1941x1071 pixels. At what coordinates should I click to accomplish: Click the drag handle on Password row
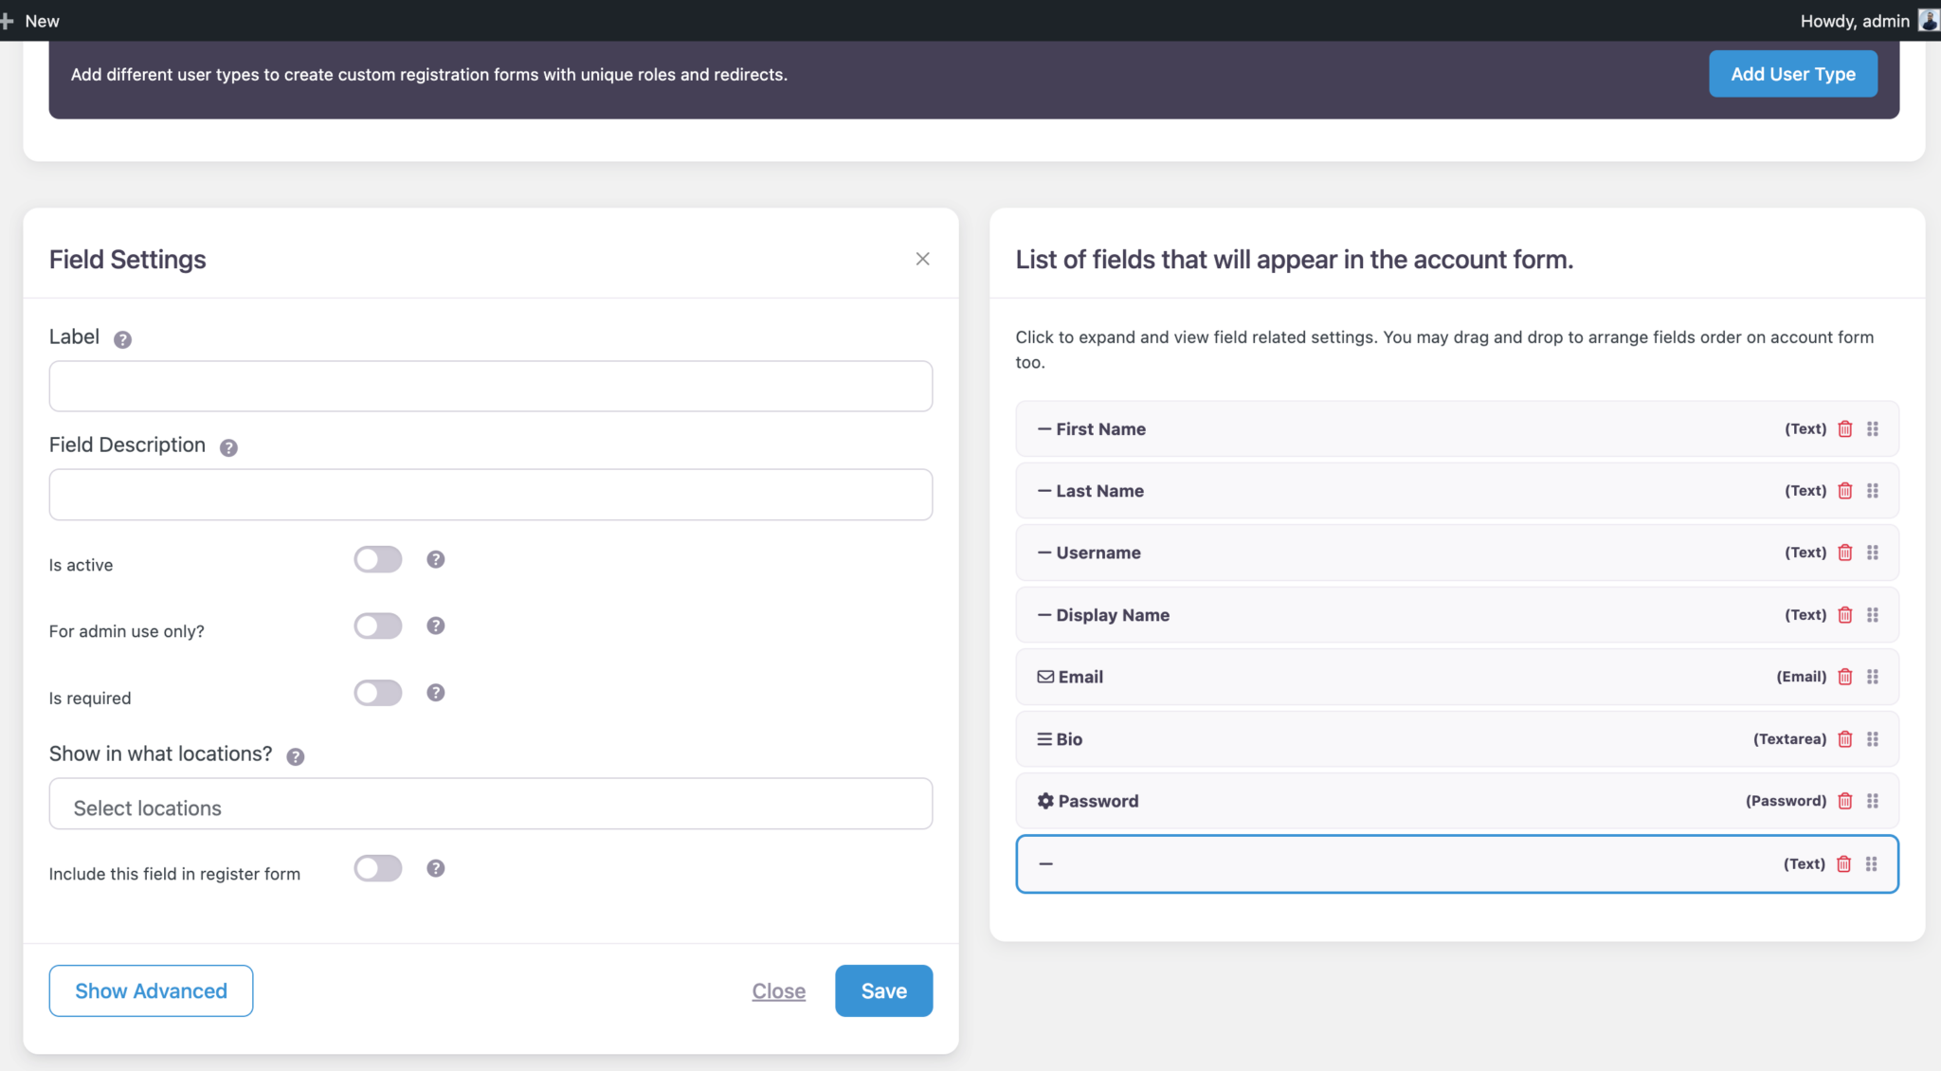1873,801
